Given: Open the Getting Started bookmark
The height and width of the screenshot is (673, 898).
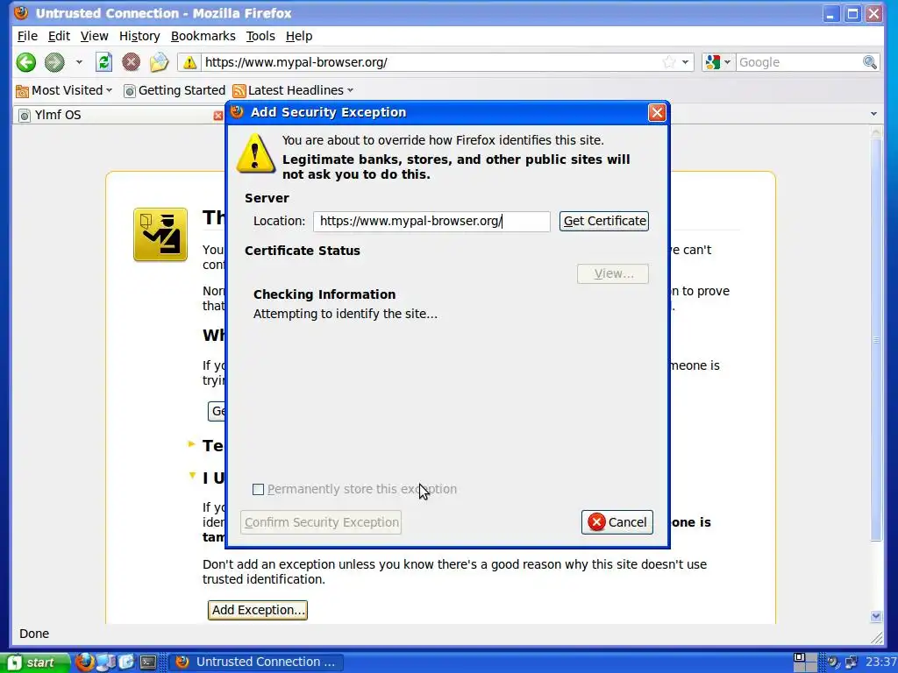Looking at the screenshot, I should pyautogui.click(x=175, y=90).
